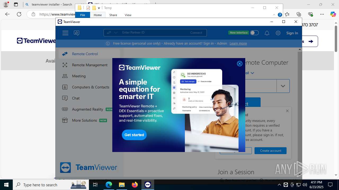Open TeamViewer settings gear
Image resolution: width=339 pixels, height=190 pixels.
pyautogui.click(x=278, y=33)
